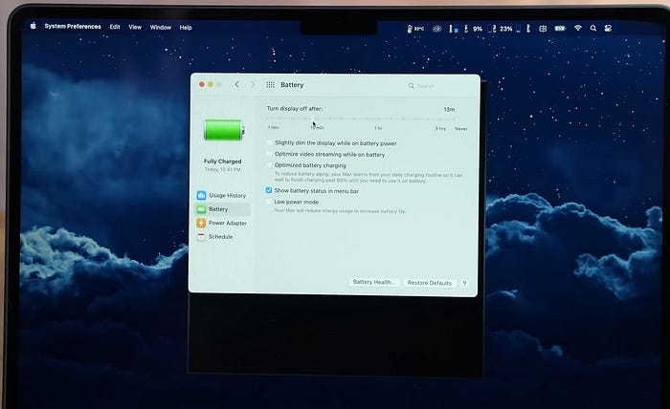Click the orange Power Adapter bolt icon
670x409 pixels.
click(x=201, y=223)
